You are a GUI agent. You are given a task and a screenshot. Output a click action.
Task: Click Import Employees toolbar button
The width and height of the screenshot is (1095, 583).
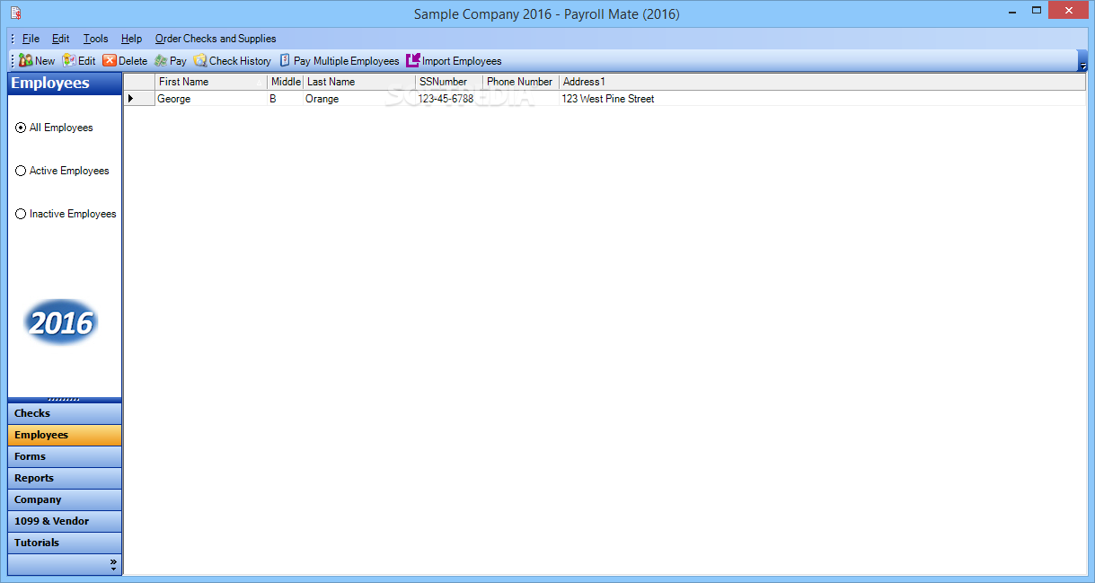(454, 61)
